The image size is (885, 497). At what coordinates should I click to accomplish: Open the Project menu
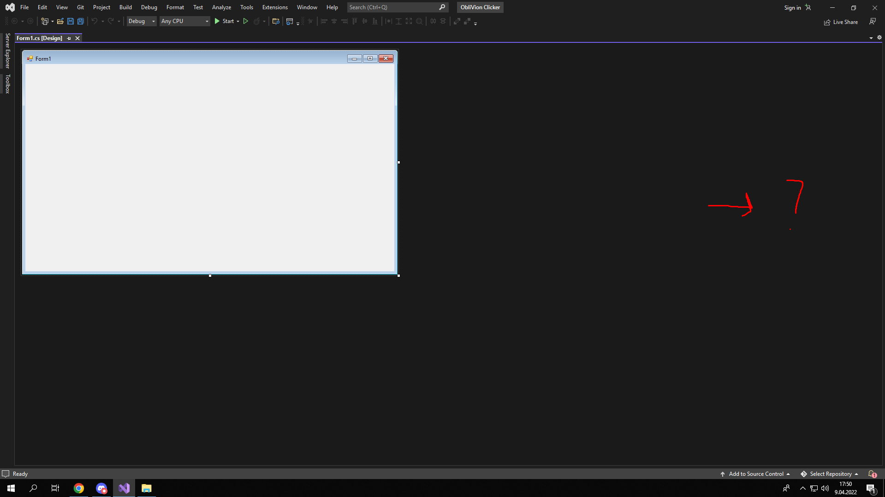click(x=101, y=7)
